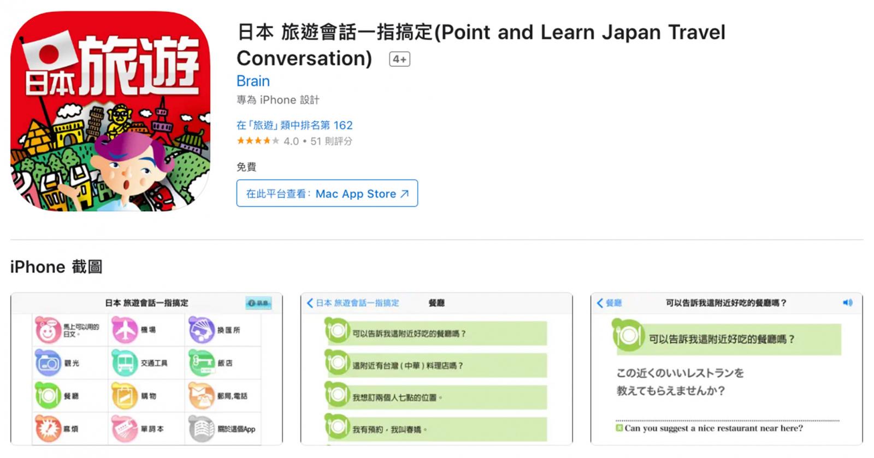Viewport: 874px width, 458px height.
Task: Play audio with the speaker icon
Action: (847, 302)
